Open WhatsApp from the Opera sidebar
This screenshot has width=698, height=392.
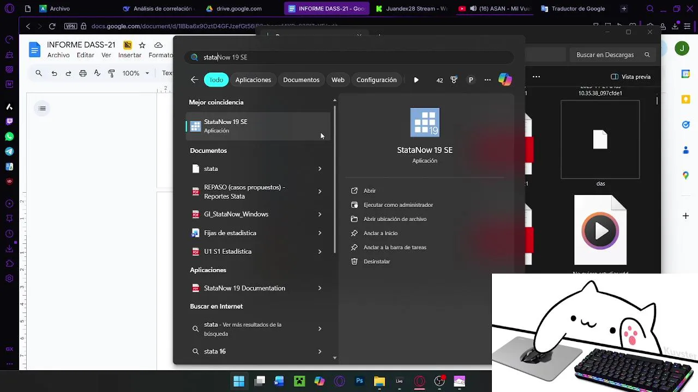pyautogui.click(x=9, y=137)
